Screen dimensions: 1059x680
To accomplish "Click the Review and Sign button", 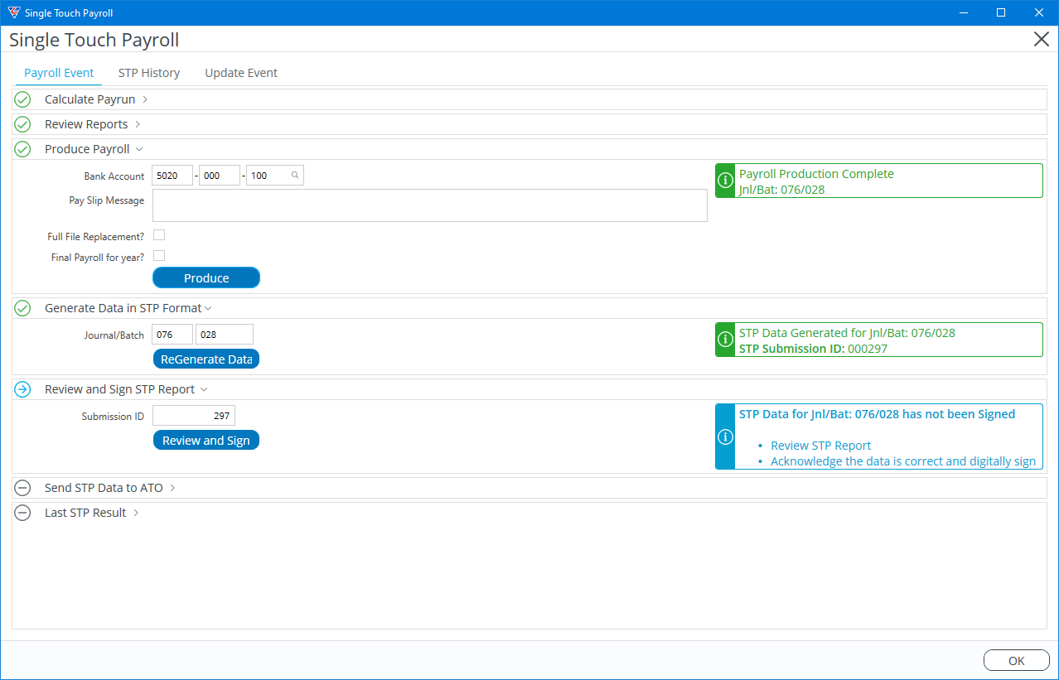I will point(206,441).
